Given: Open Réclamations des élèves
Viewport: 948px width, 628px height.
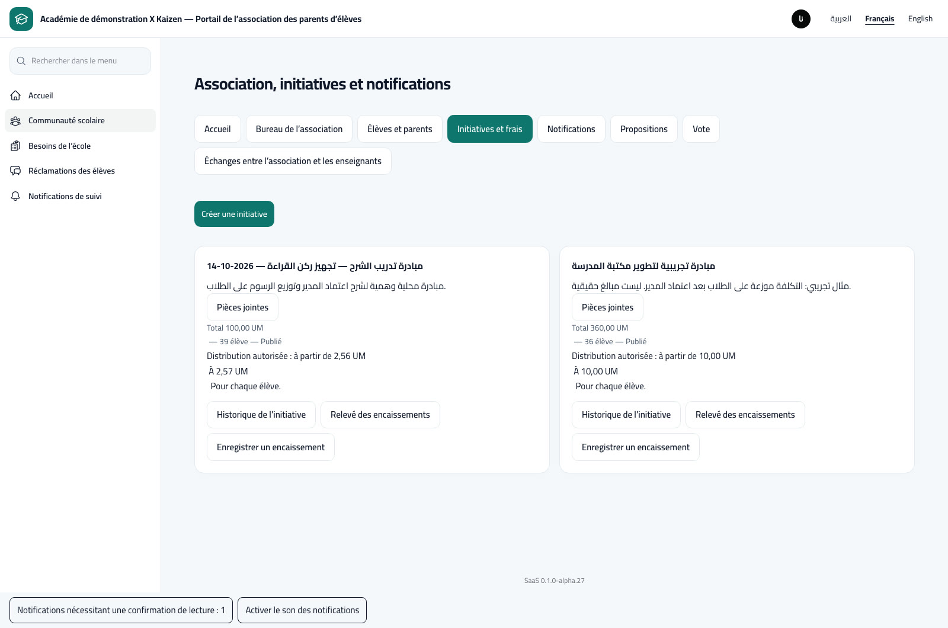Looking at the screenshot, I should (80, 171).
